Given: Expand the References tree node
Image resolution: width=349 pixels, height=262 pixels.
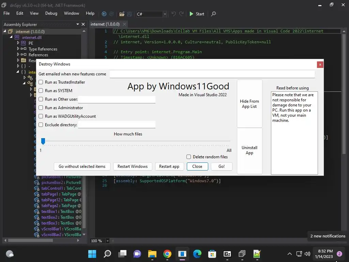Looking at the screenshot, I should point(18,54).
